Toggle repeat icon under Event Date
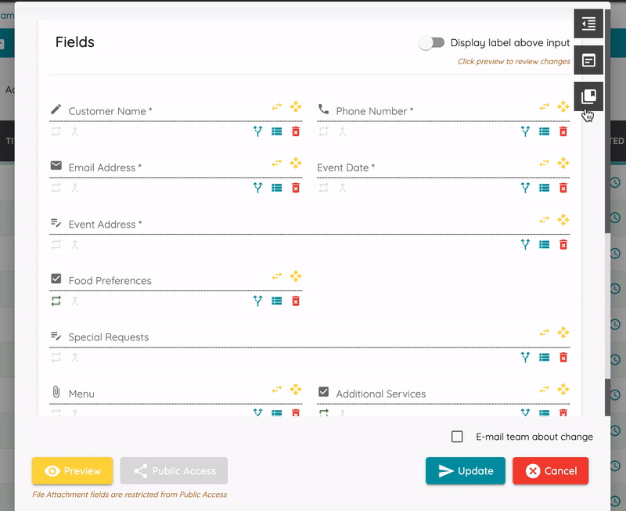The image size is (626, 511). 323,188
